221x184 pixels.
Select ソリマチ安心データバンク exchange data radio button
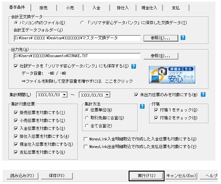[x=82, y=23]
